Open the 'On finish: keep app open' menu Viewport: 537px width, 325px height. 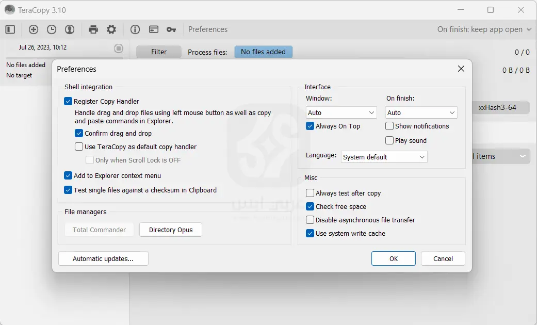click(484, 29)
